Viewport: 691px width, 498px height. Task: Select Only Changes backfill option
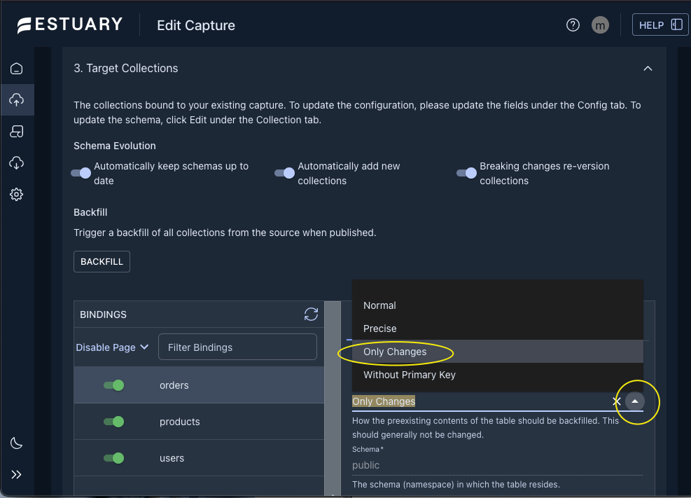[395, 352]
